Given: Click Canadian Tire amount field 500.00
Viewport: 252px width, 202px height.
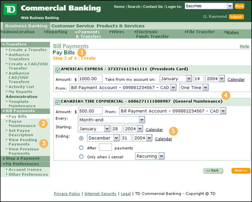Looking at the screenshot, I should pyautogui.click(x=91, y=111).
